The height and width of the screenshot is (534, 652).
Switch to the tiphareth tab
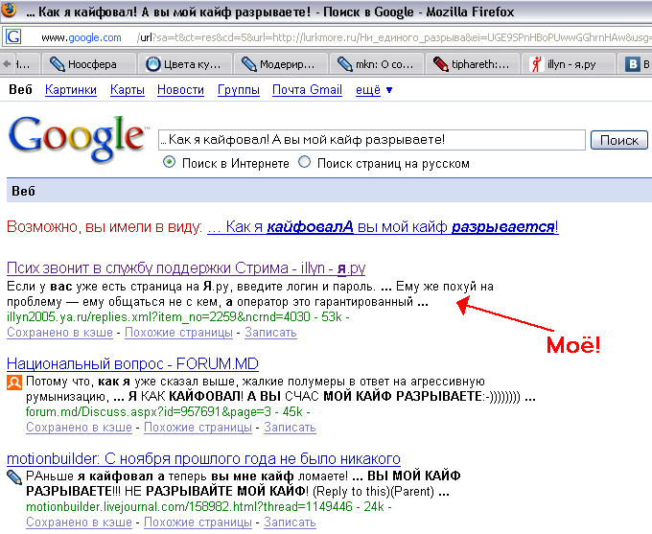[472, 64]
